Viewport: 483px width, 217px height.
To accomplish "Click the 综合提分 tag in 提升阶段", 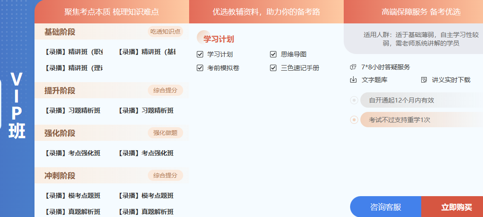I will pos(165,91).
